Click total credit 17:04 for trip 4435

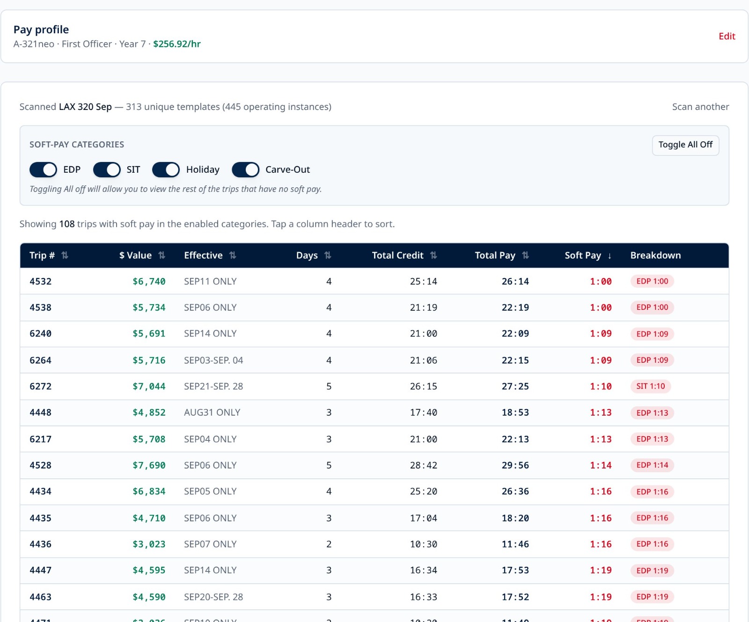(423, 518)
